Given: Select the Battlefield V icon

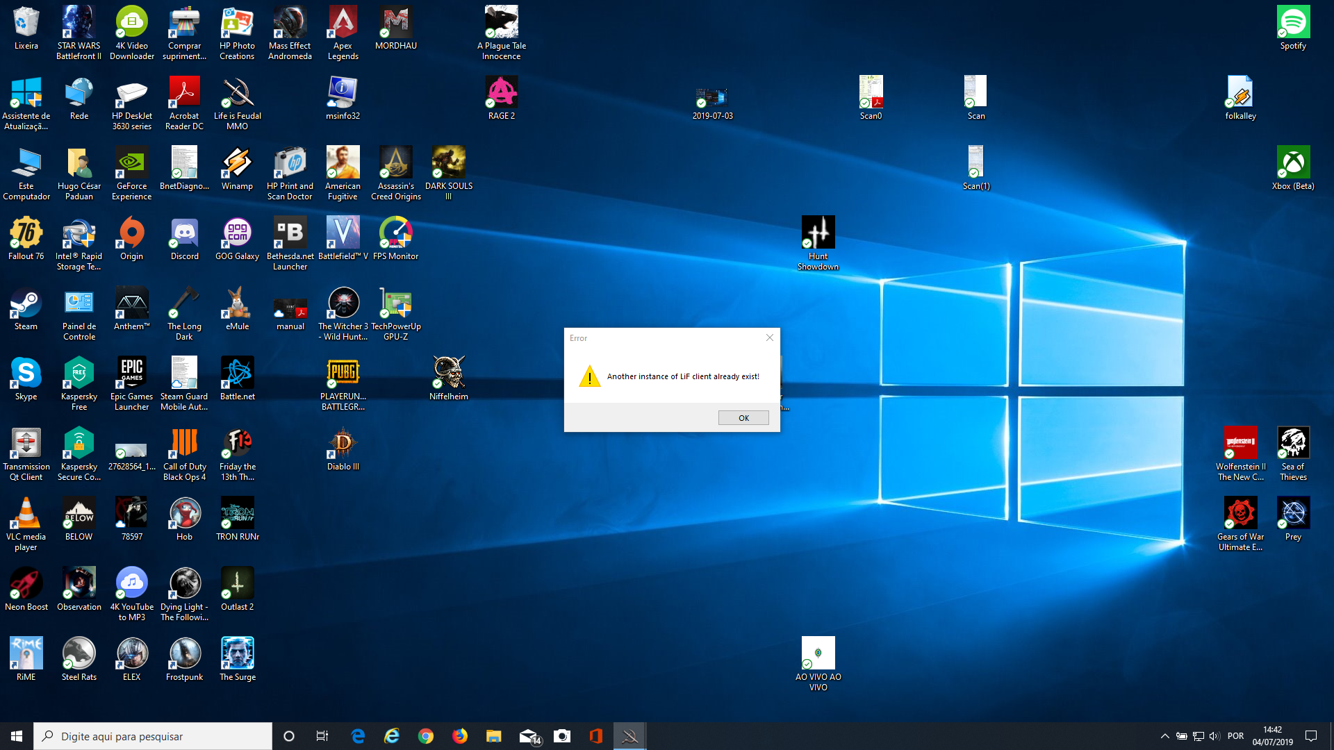Looking at the screenshot, I should 343,240.
